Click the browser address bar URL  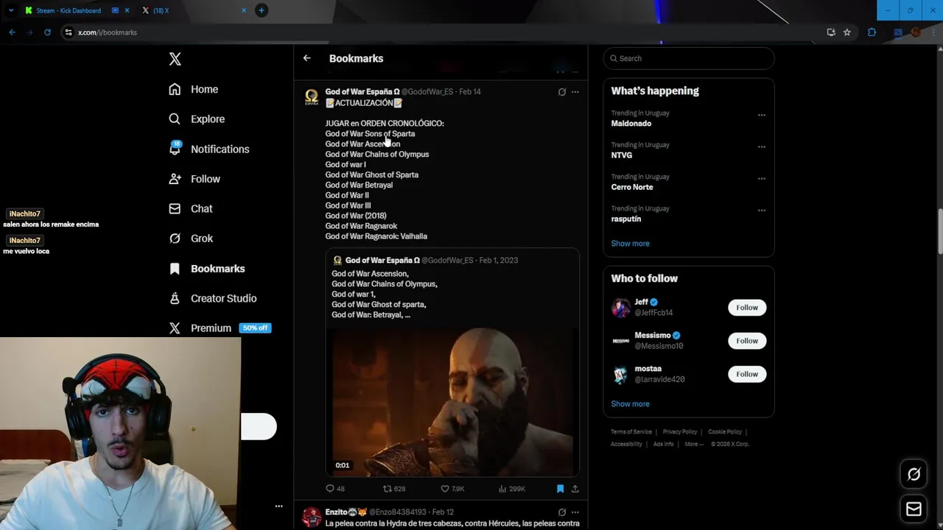108,32
